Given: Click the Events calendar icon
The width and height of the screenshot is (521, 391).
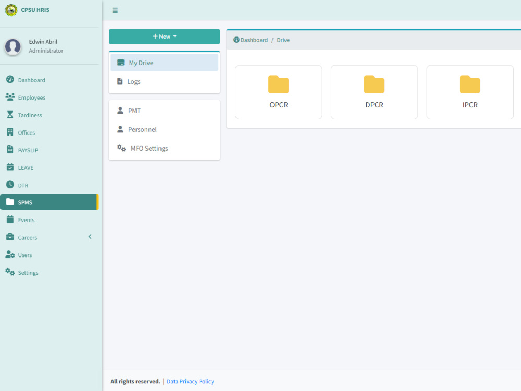Looking at the screenshot, I should [x=10, y=219].
